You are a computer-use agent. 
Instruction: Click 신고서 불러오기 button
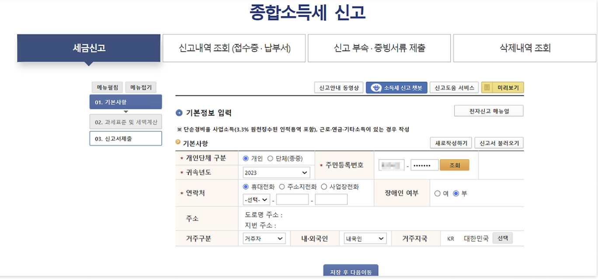pos(499,143)
